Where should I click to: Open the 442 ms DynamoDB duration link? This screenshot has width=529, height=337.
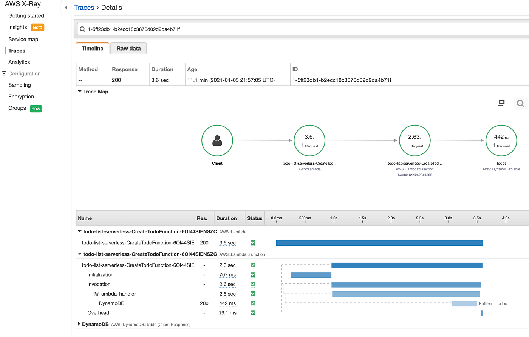(x=227, y=303)
